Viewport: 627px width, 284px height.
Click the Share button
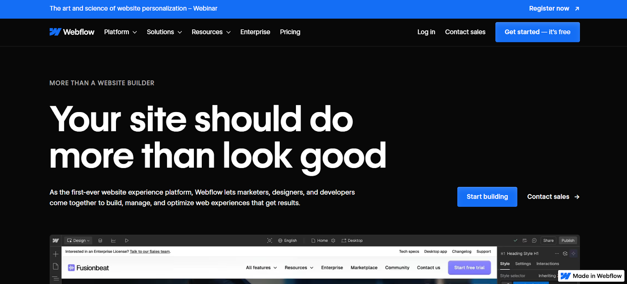coord(548,241)
